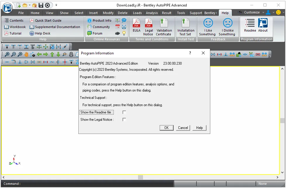Image resolution: width=286 pixels, height=188 pixels.
Task: Open the Validation Certificate
Action: (164, 27)
